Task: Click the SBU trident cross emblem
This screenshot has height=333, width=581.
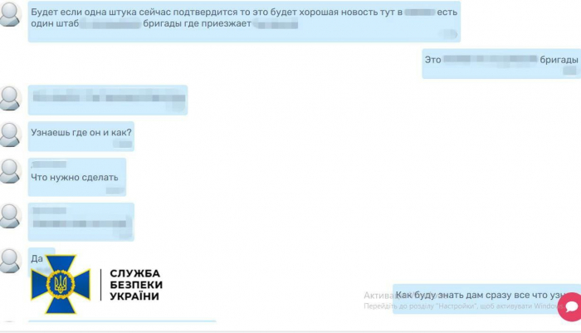Action: [x=54, y=284]
